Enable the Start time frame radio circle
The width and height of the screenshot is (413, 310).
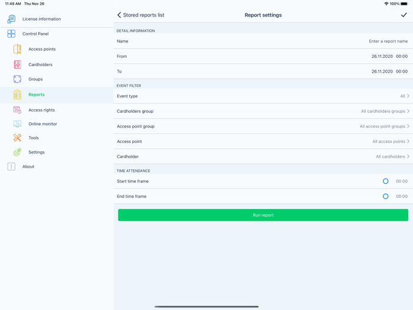click(x=386, y=181)
